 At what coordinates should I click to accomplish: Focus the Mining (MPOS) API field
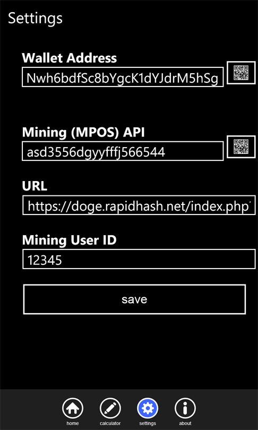click(123, 151)
